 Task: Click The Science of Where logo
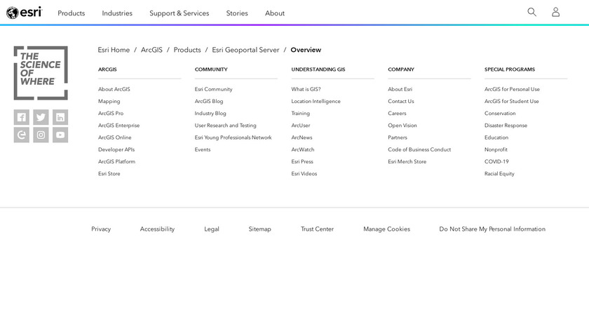tap(41, 72)
